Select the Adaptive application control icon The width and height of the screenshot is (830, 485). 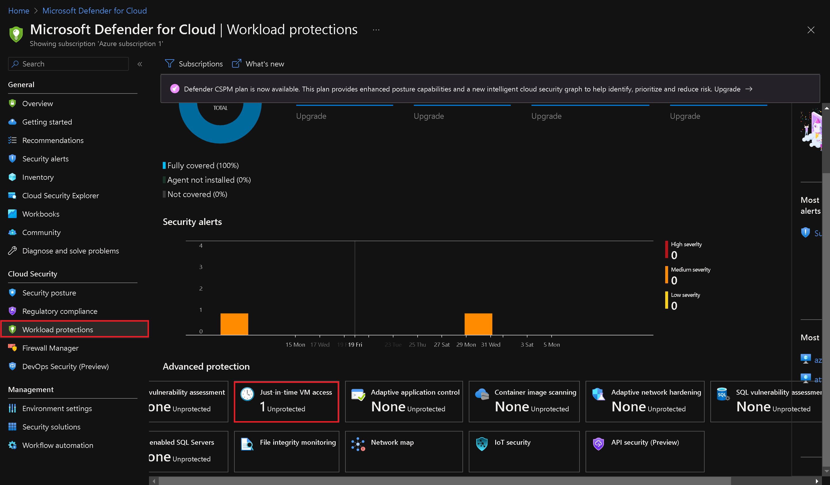(358, 394)
